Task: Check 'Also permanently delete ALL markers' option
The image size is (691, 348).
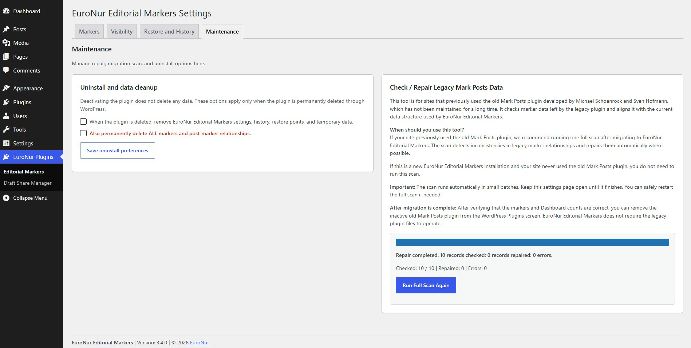Action: pos(83,133)
